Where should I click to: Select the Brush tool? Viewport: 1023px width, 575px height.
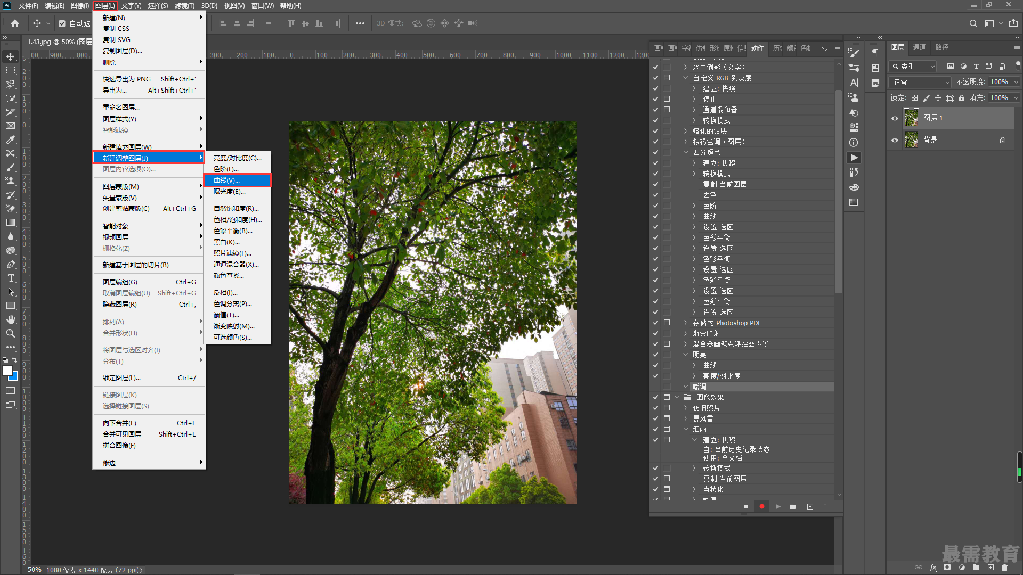(x=11, y=167)
